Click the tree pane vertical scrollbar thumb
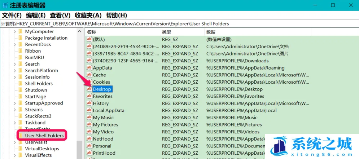The width and height of the screenshot is (359, 159). coord(79,150)
